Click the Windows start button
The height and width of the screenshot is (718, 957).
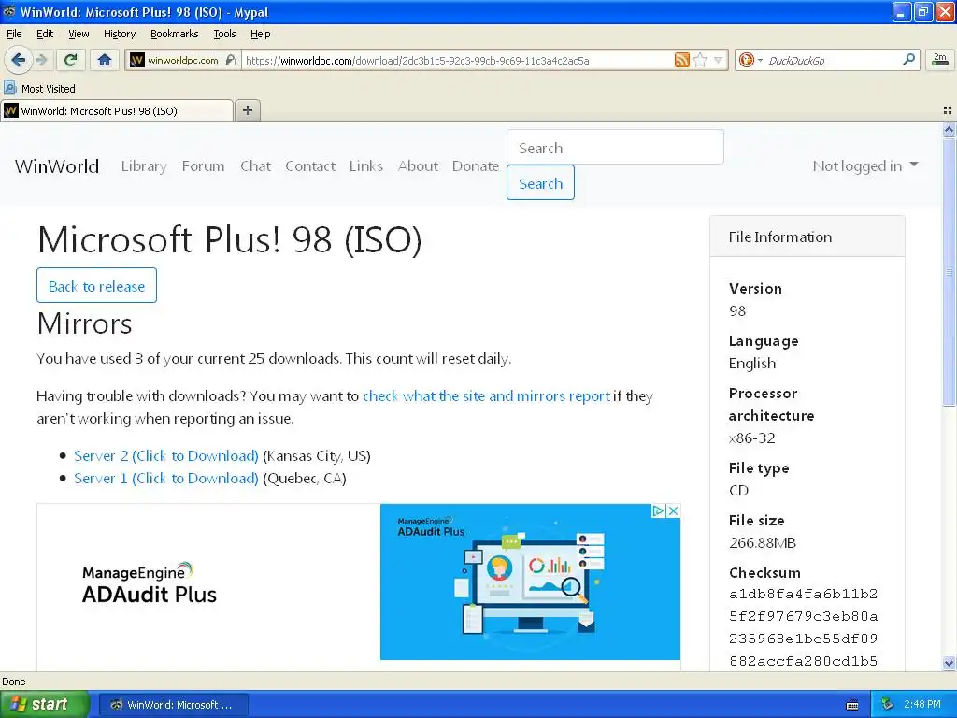(x=45, y=704)
